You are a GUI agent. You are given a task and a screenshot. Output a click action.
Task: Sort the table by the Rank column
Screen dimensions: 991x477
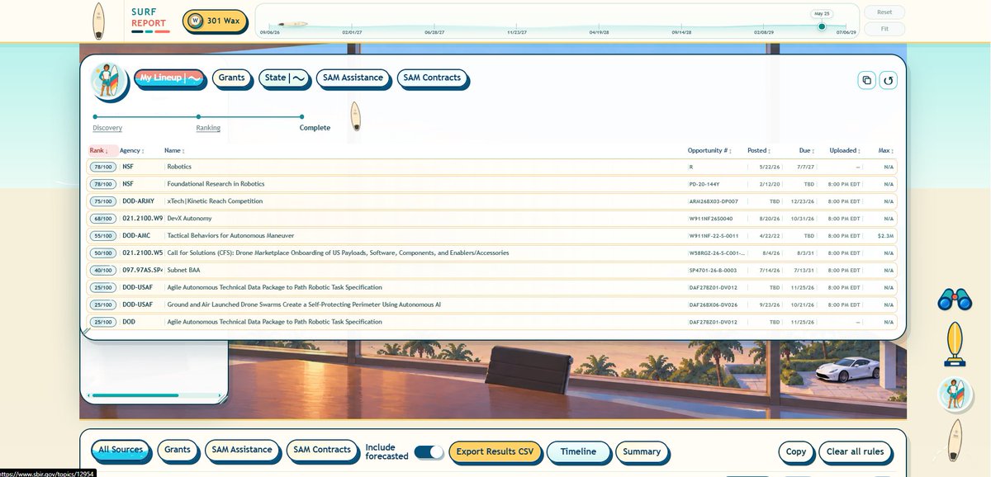pyautogui.click(x=99, y=151)
